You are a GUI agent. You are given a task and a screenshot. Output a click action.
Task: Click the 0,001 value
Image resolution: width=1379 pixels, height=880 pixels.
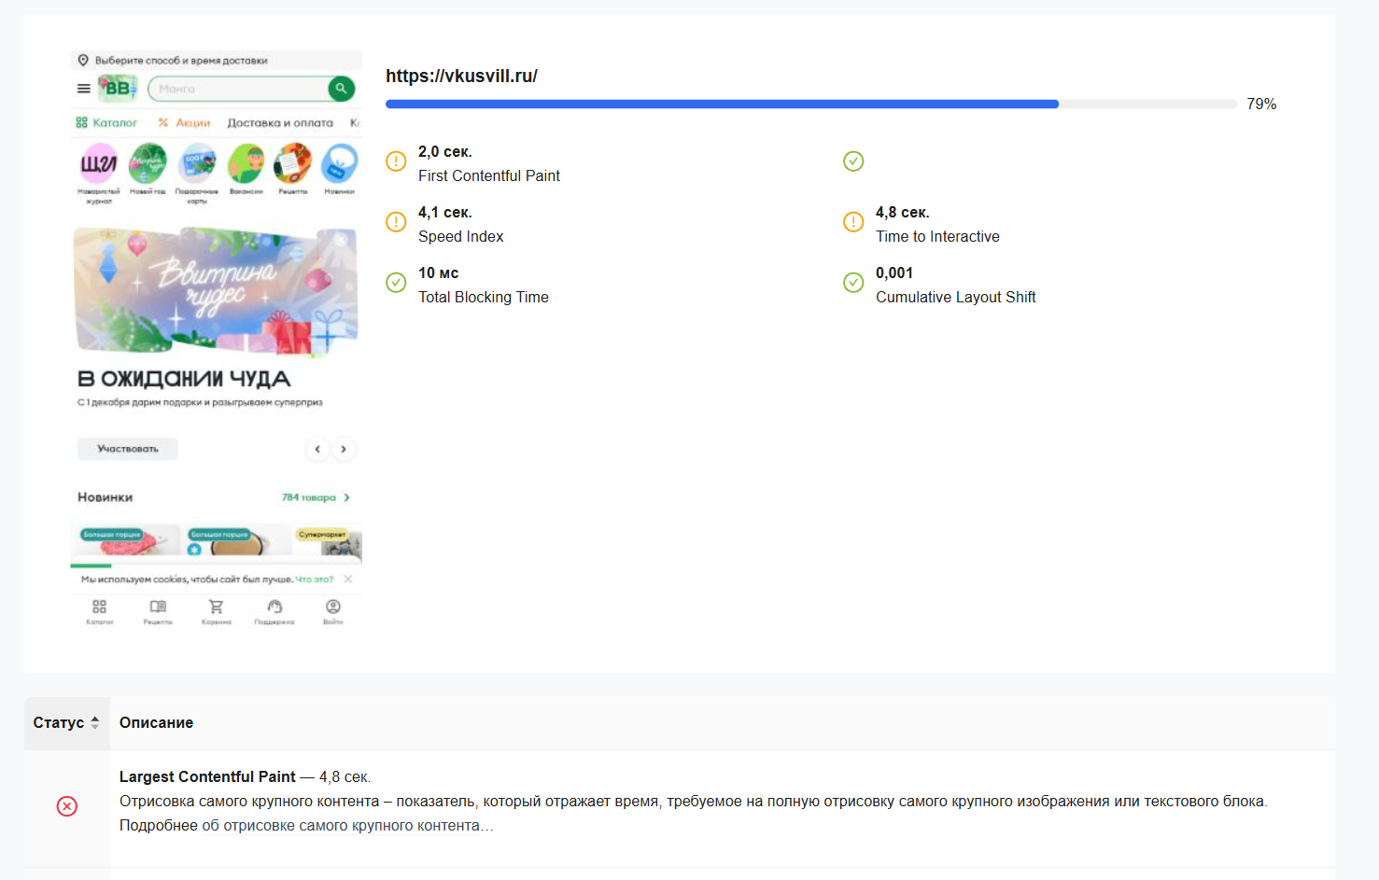pyautogui.click(x=894, y=273)
